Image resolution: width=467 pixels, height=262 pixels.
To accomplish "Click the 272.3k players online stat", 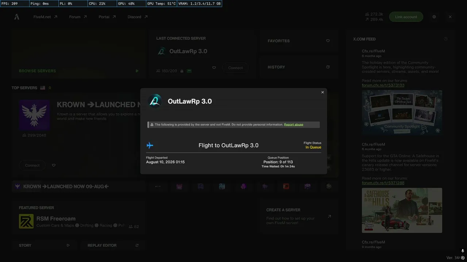I will pos(374,14).
